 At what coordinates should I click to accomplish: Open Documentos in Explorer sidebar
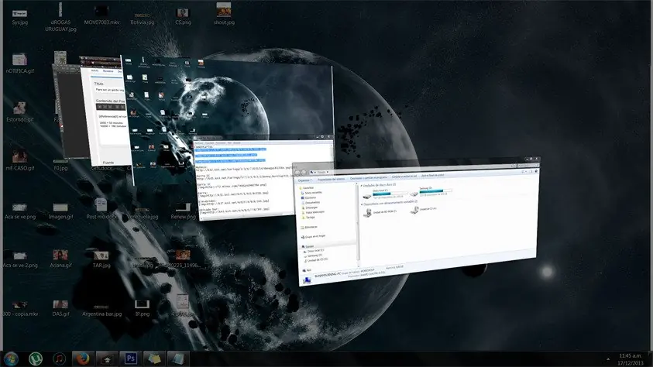(x=311, y=203)
